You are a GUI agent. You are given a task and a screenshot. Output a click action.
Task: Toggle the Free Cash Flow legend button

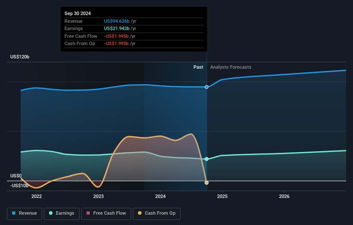(106, 213)
